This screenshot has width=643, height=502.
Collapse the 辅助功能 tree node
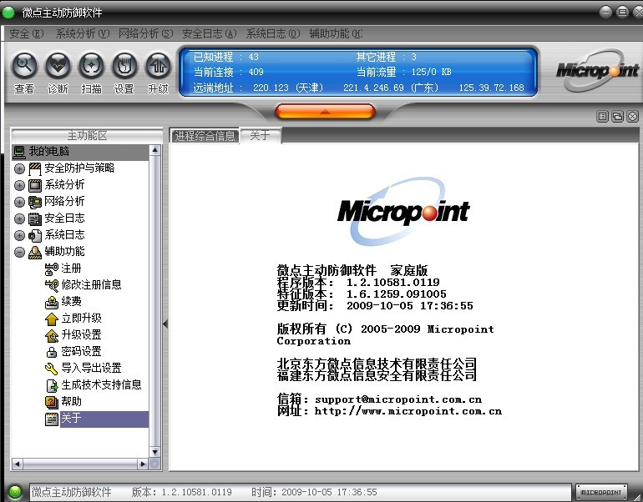(x=19, y=252)
